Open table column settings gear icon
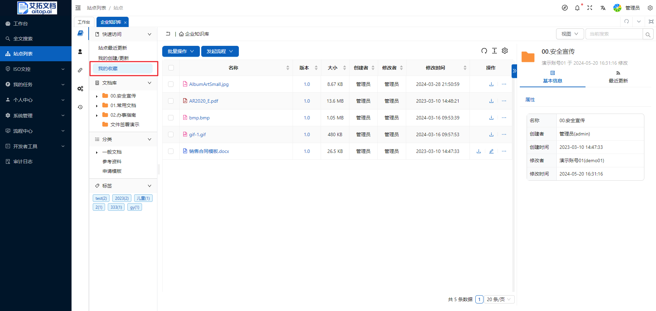 (x=504, y=51)
